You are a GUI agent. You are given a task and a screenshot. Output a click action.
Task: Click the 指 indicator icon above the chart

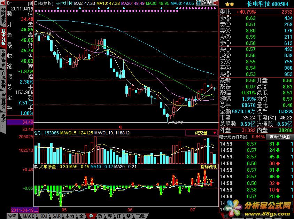click(199, 3)
